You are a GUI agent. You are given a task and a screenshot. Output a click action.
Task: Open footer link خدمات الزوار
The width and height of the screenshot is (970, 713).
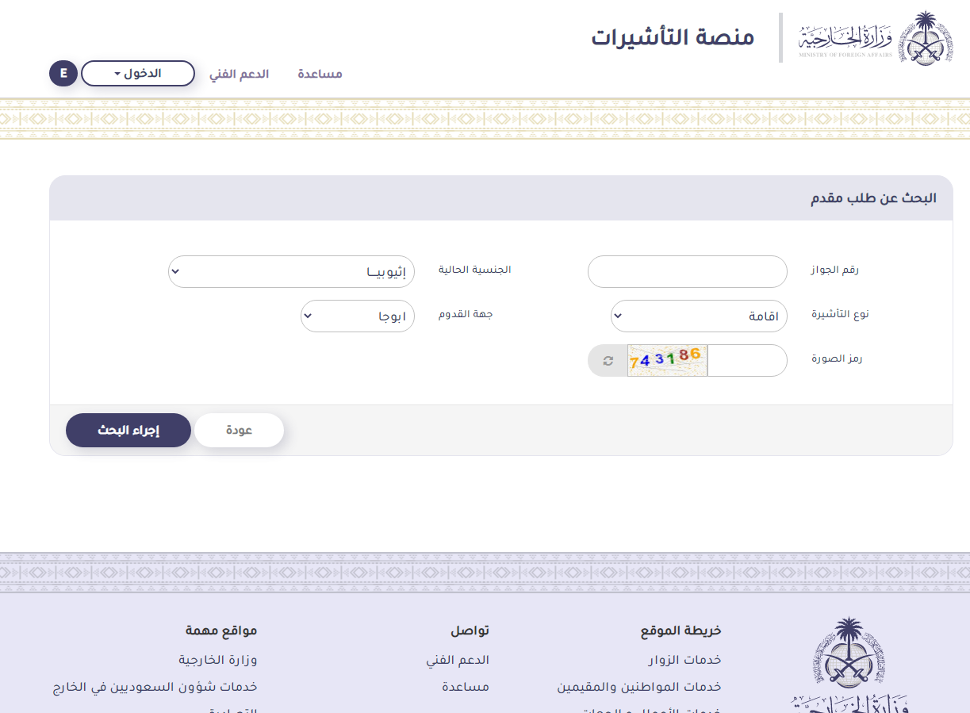[x=684, y=660]
